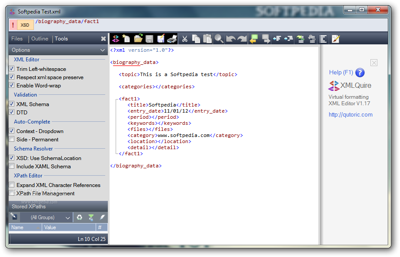Print the document with the printer icon
Screen dimensions: 400x257
[x=172, y=39]
